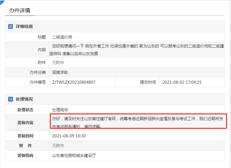Viewport: 231px width, 168px height.
Task: Click the category value 困难求助
Action: pyautogui.click(x=60, y=72)
